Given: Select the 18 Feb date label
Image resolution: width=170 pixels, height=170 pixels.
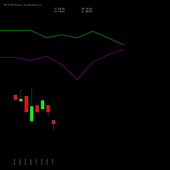Looking at the screenshot, I should point(53,161).
